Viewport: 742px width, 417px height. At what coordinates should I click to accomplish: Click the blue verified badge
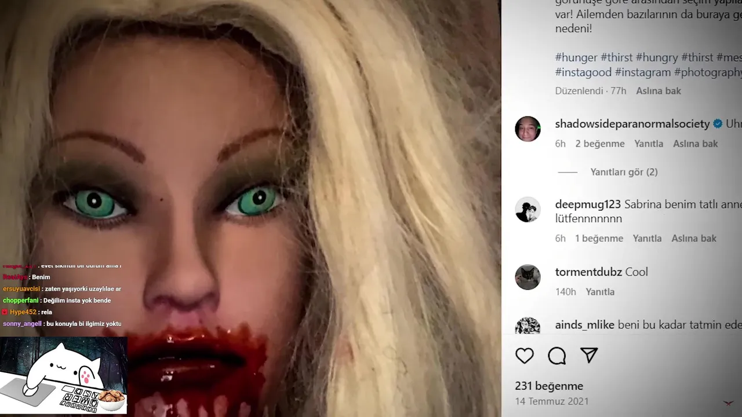coord(718,124)
